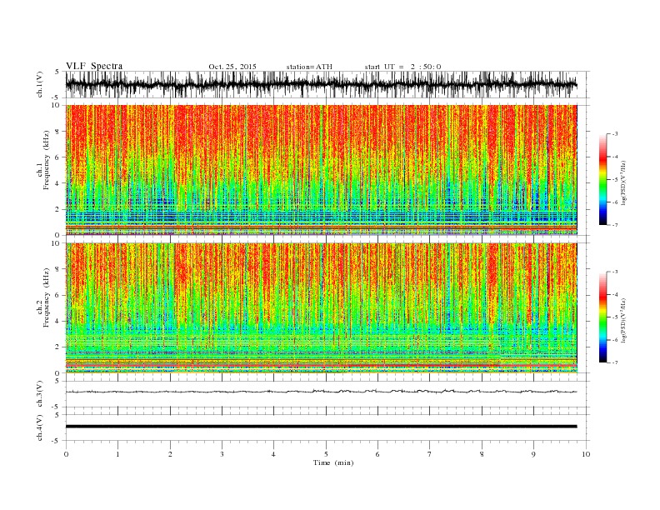
Task: Click the ch.1 "Frequency (kHz)" axis label
Action: coord(47,160)
